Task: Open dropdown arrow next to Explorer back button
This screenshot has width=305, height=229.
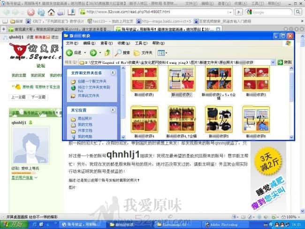Action: coord(85,53)
